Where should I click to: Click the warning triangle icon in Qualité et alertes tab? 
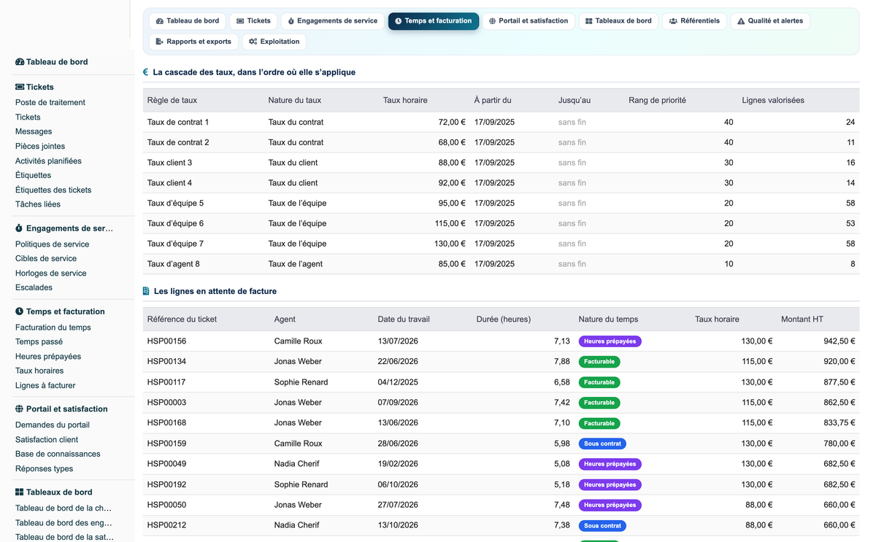pos(741,21)
